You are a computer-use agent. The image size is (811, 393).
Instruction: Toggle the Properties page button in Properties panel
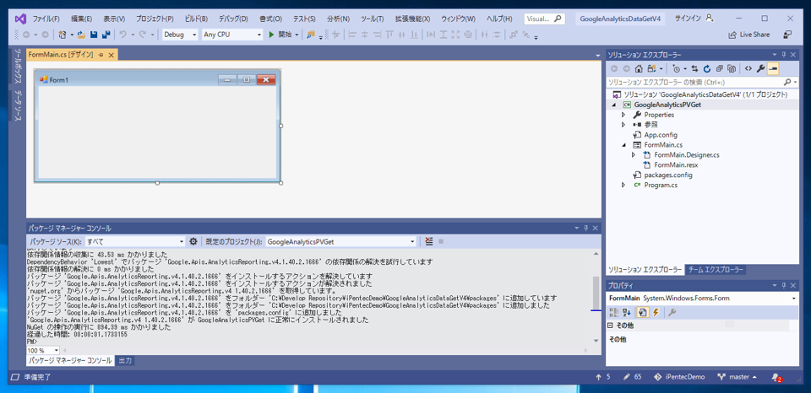point(642,312)
